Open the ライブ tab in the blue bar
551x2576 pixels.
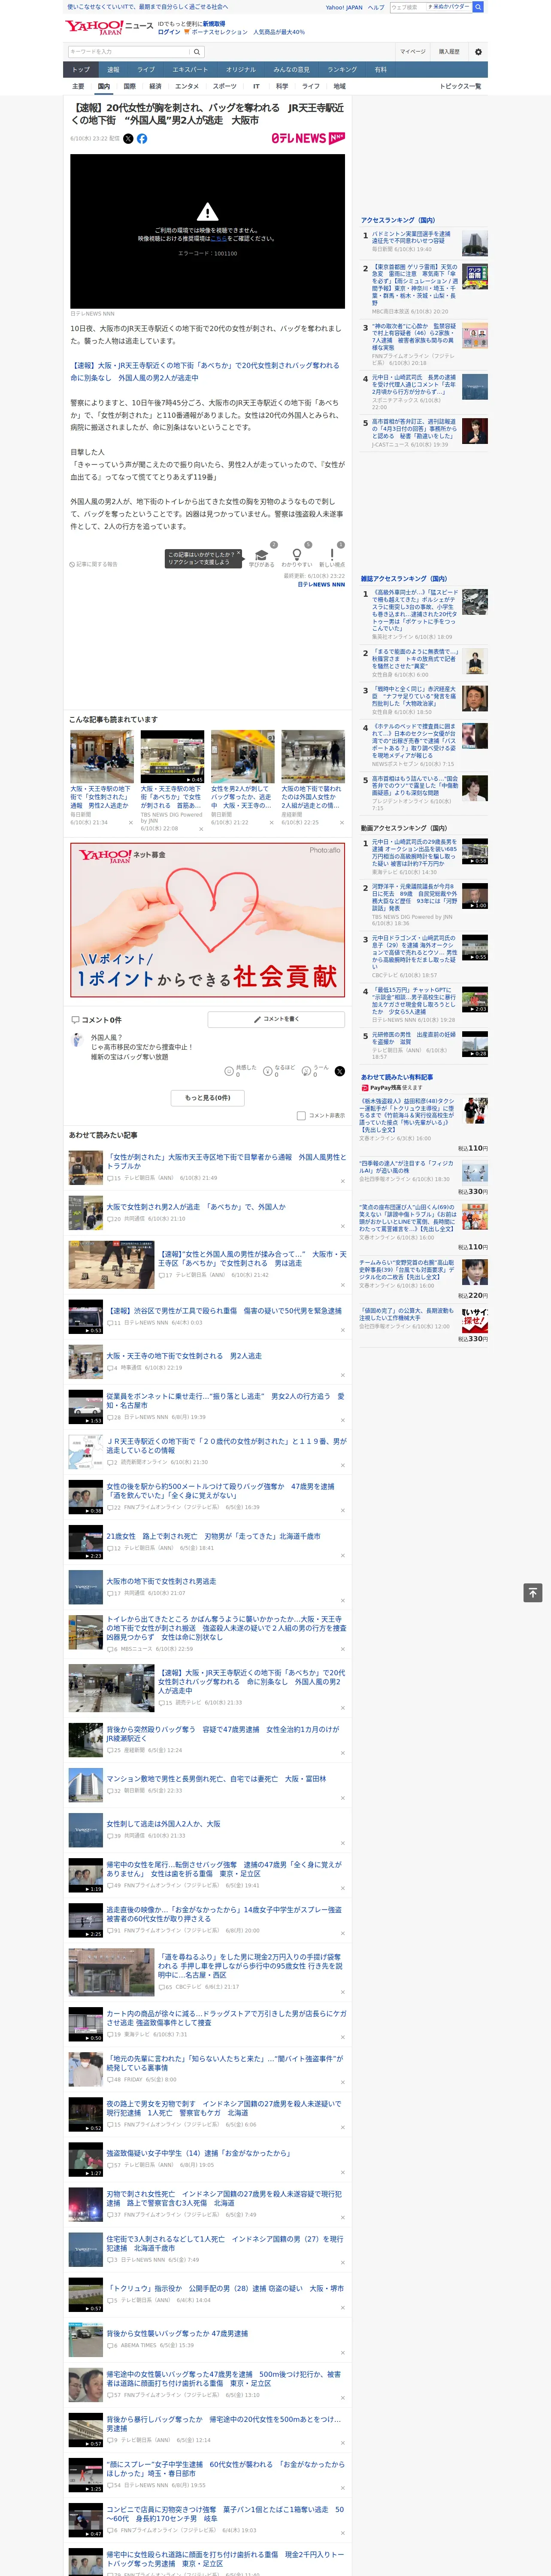point(146,70)
